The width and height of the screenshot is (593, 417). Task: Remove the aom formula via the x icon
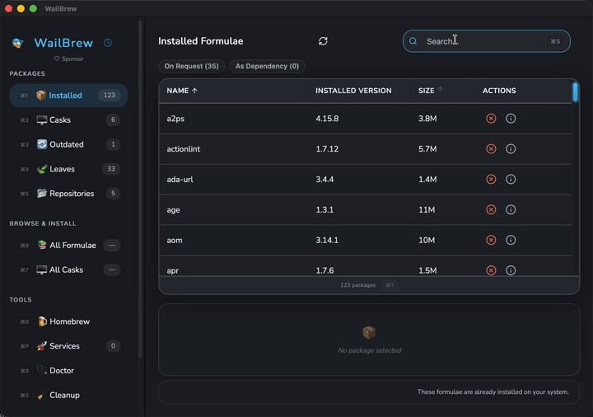point(491,240)
